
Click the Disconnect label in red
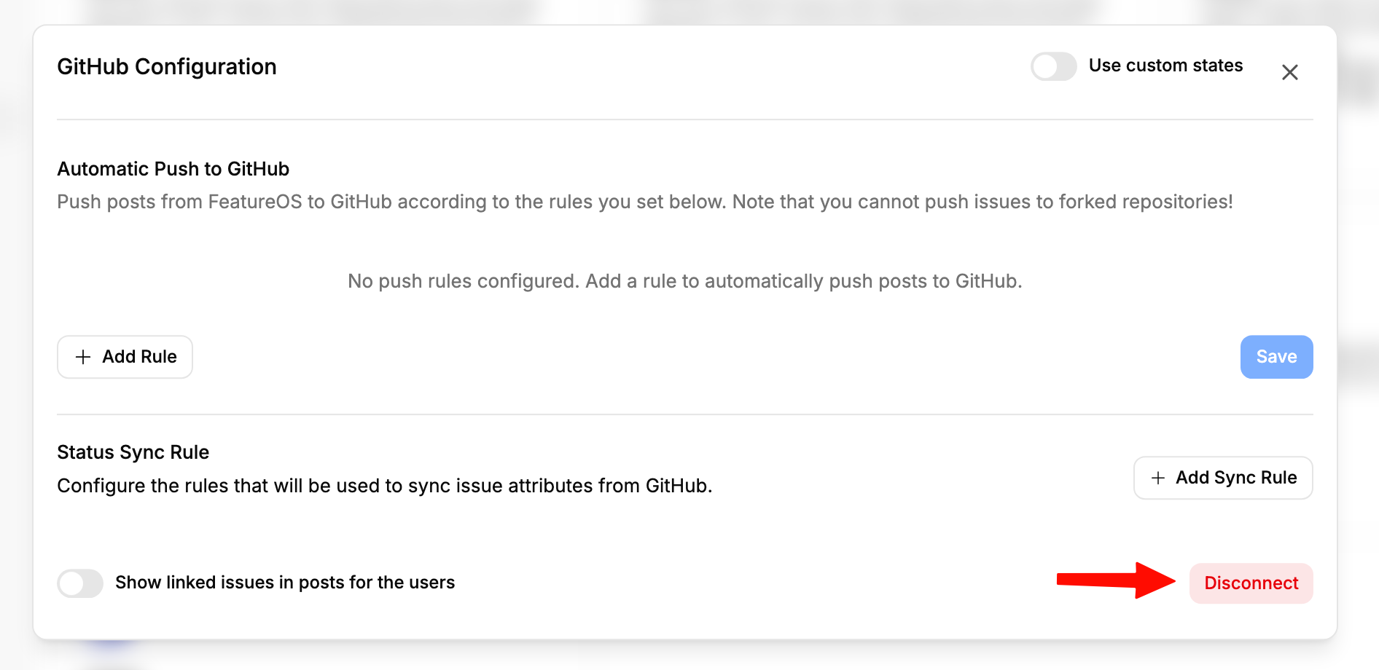[x=1251, y=583]
